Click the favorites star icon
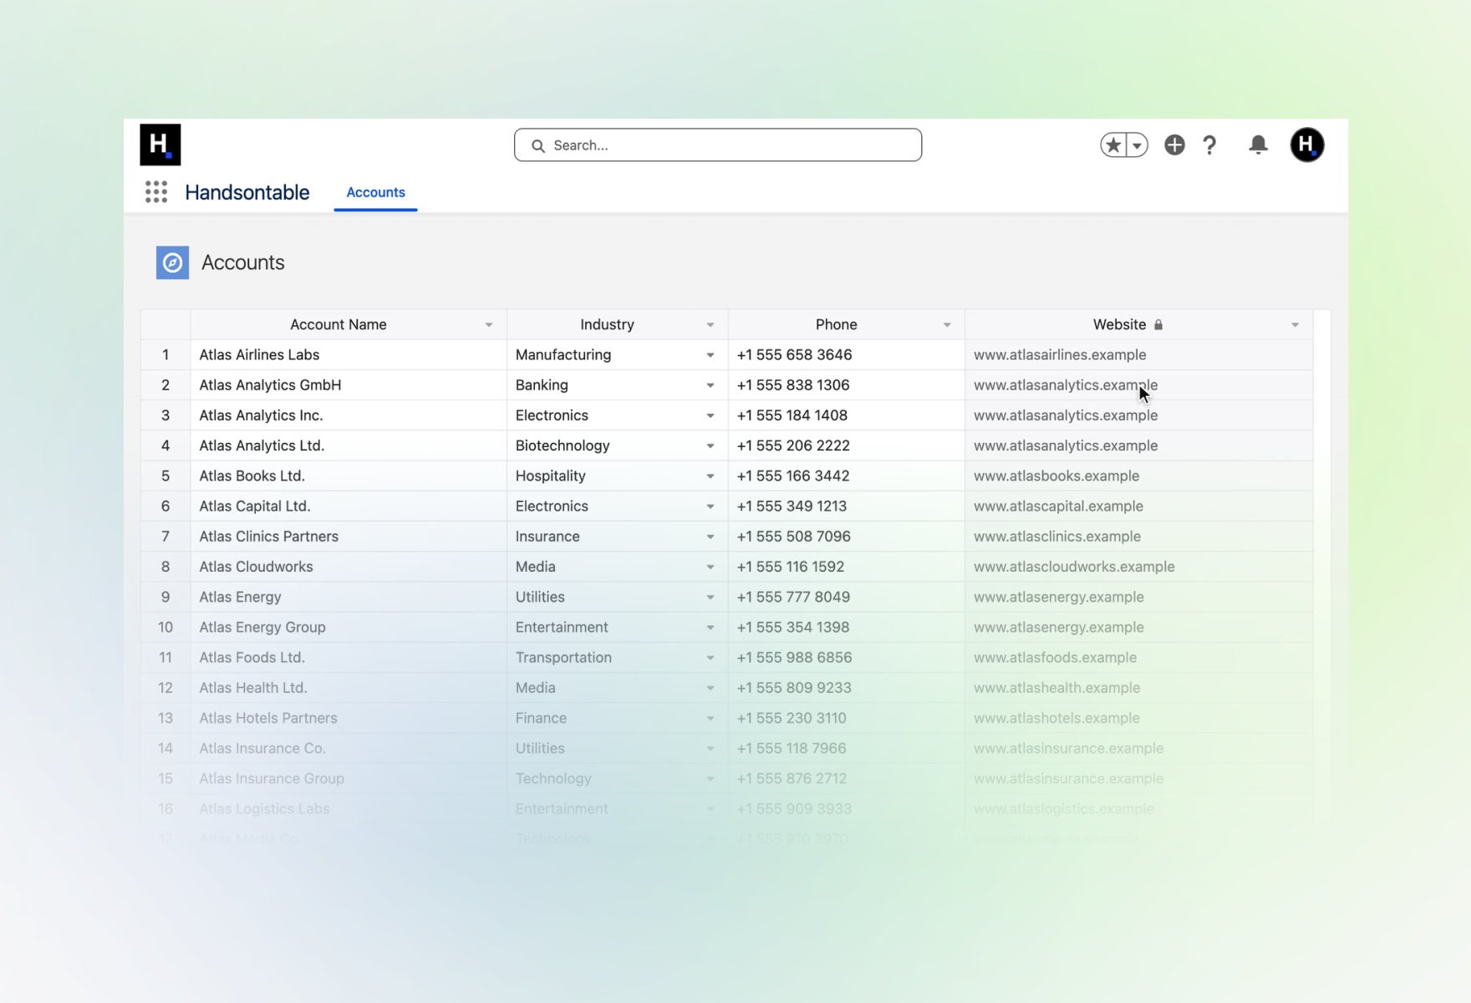1471x1003 pixels. pos(1113,145)
